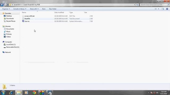Click the folder icon in the address bar
Screen dimensions: 170x95
10,5
